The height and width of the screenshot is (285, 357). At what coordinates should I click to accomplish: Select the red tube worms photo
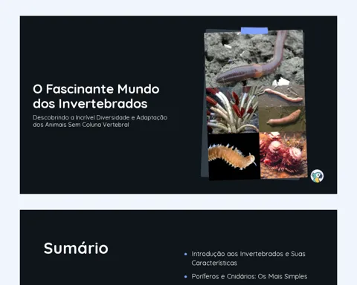[x=232, y=111]
